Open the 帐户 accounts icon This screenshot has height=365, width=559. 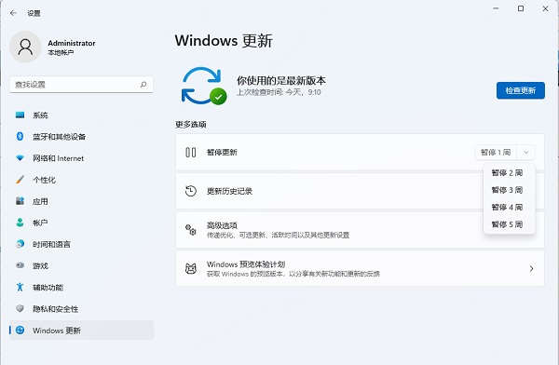tap(20, 223)
